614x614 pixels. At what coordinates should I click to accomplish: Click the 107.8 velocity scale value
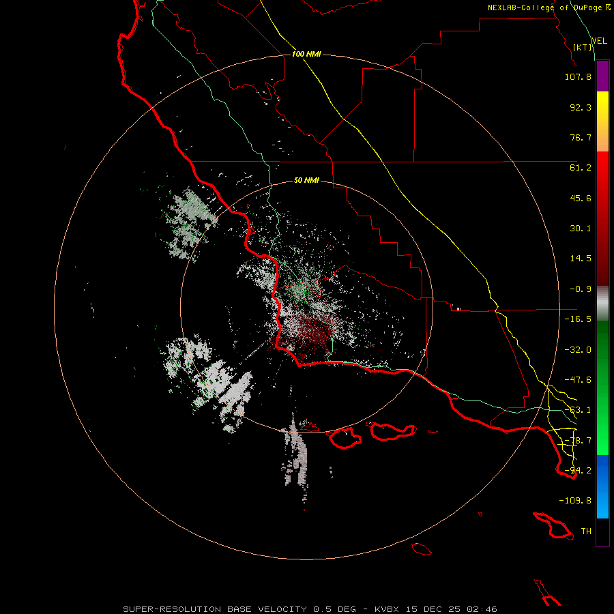(578, 76)
